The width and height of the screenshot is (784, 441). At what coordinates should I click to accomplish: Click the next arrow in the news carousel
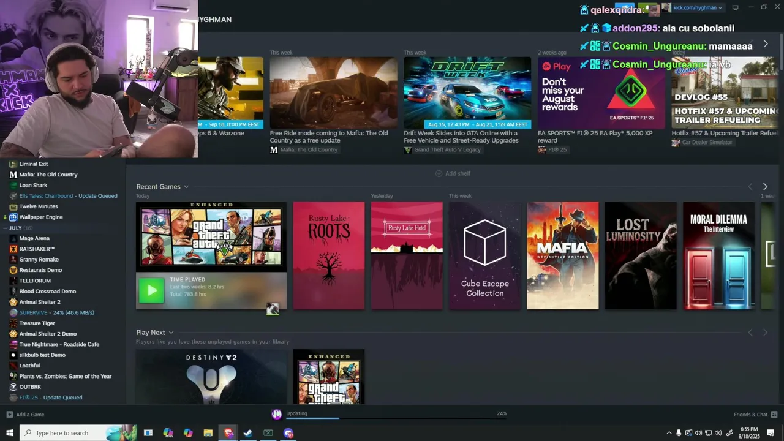click(766, 44)
